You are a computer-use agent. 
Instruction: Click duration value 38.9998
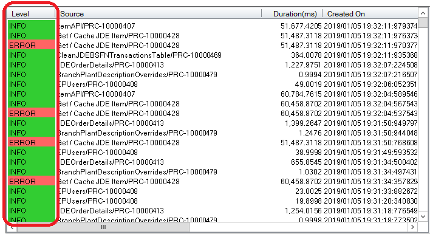(309, 152)
